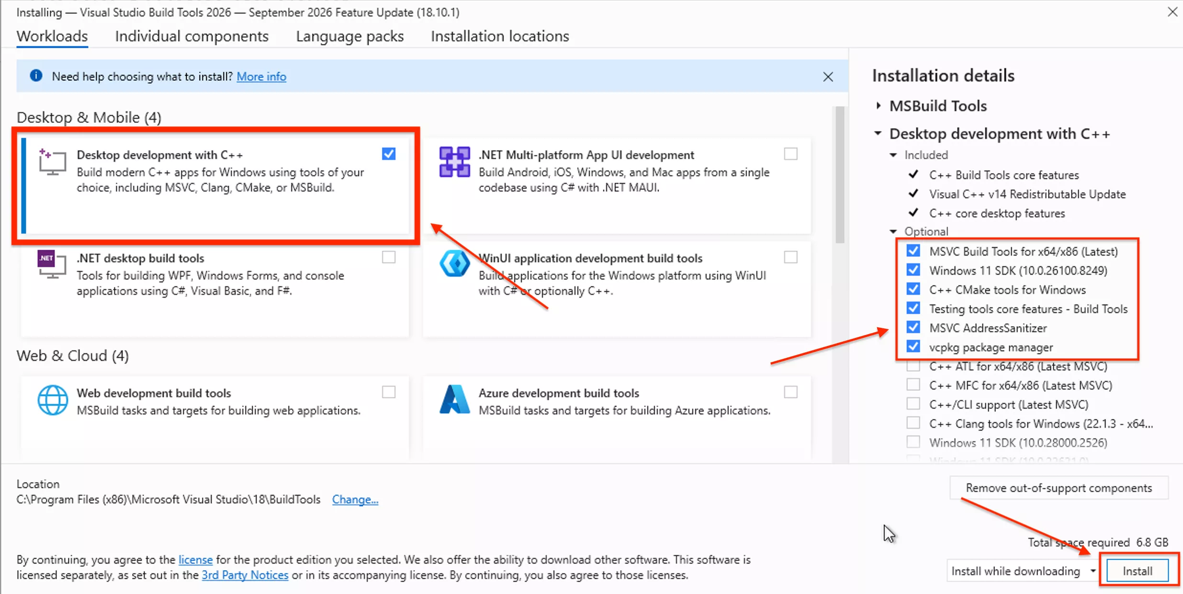Check C++/CLI support (Latest MSVC)

click(913, 404)
